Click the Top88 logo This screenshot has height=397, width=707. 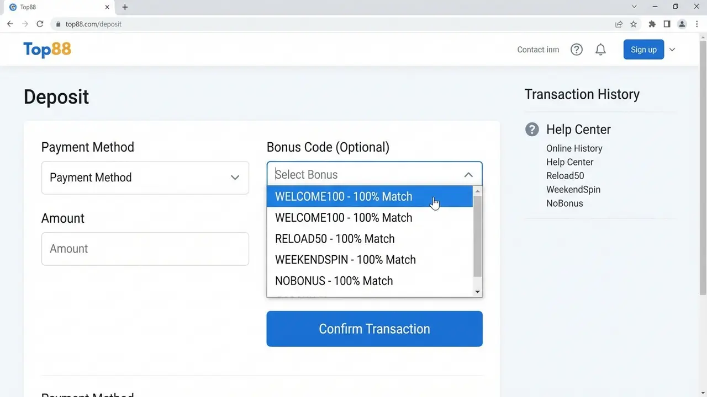47,50
